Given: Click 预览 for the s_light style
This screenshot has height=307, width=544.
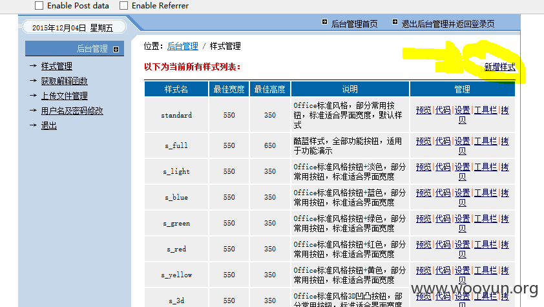Looking at the screenshot, I should (423, 167).
